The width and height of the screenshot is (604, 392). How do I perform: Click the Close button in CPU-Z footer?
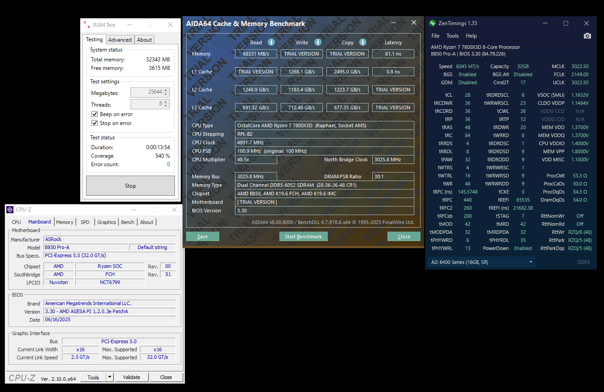166,377
